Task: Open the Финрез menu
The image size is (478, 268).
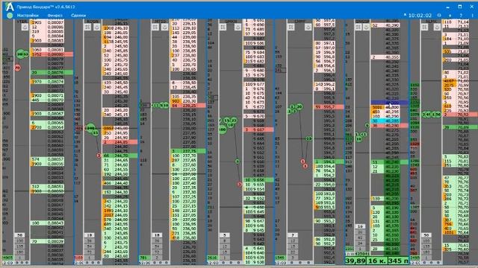Action: pos(55,15)
